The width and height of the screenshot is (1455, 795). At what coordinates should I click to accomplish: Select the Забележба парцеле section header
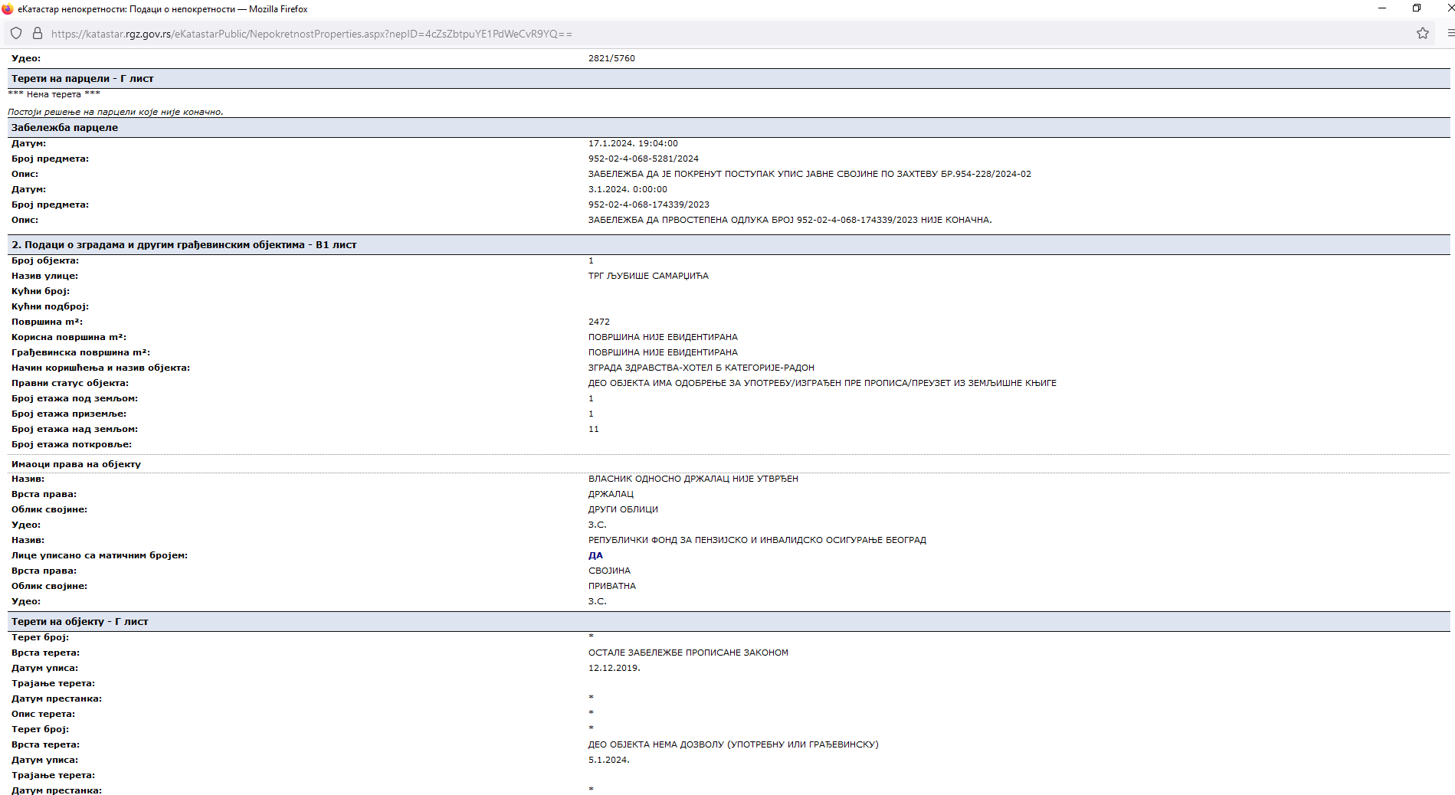(x=65, y=128)
